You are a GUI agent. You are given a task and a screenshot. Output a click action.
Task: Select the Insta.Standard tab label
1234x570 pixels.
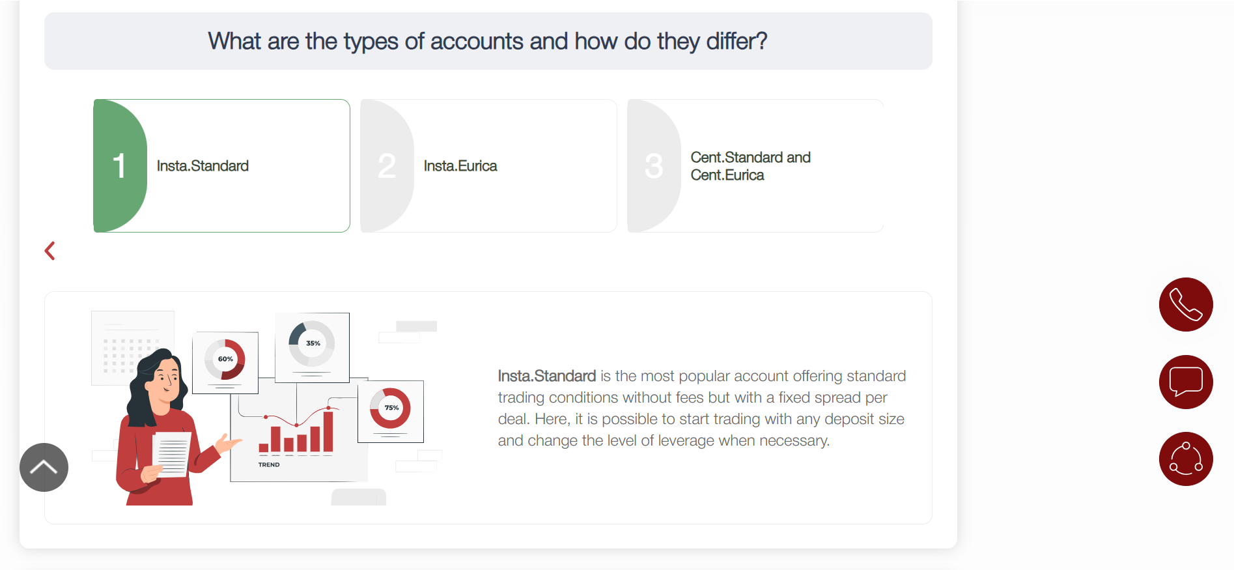[x=203, y=166]
